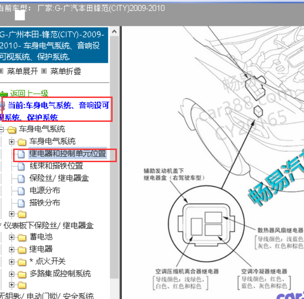Image resolution: width=304 pixels, height=299 pixels.
Task: Click the page icon for 继电器和控制单元位置
Action: (21, 154)
